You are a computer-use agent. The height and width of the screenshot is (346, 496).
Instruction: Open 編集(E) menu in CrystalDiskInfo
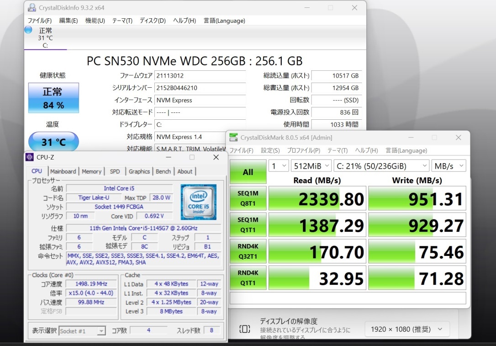pos(69,21)
